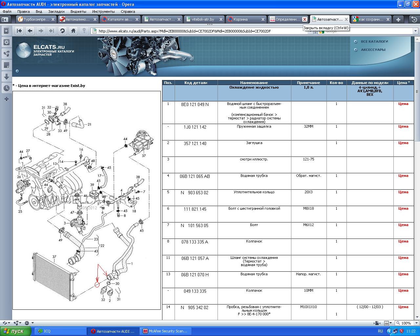Viewport: 420px width, 336px height.
Task: Open the Правка menu
Action: coord(24,11)
